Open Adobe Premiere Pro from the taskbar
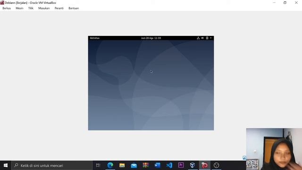Image resolution: width=302 pixels, height=170 pixels. point(181,165)
